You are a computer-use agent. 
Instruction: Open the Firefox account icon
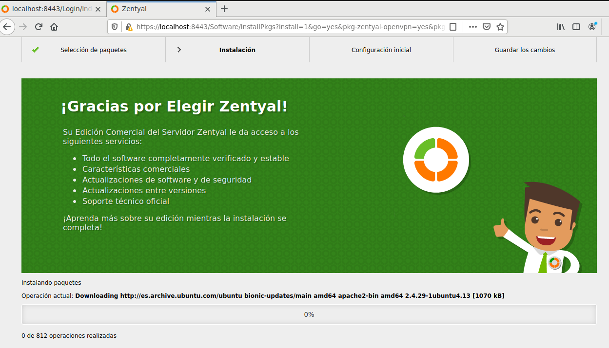coord(592,27)
